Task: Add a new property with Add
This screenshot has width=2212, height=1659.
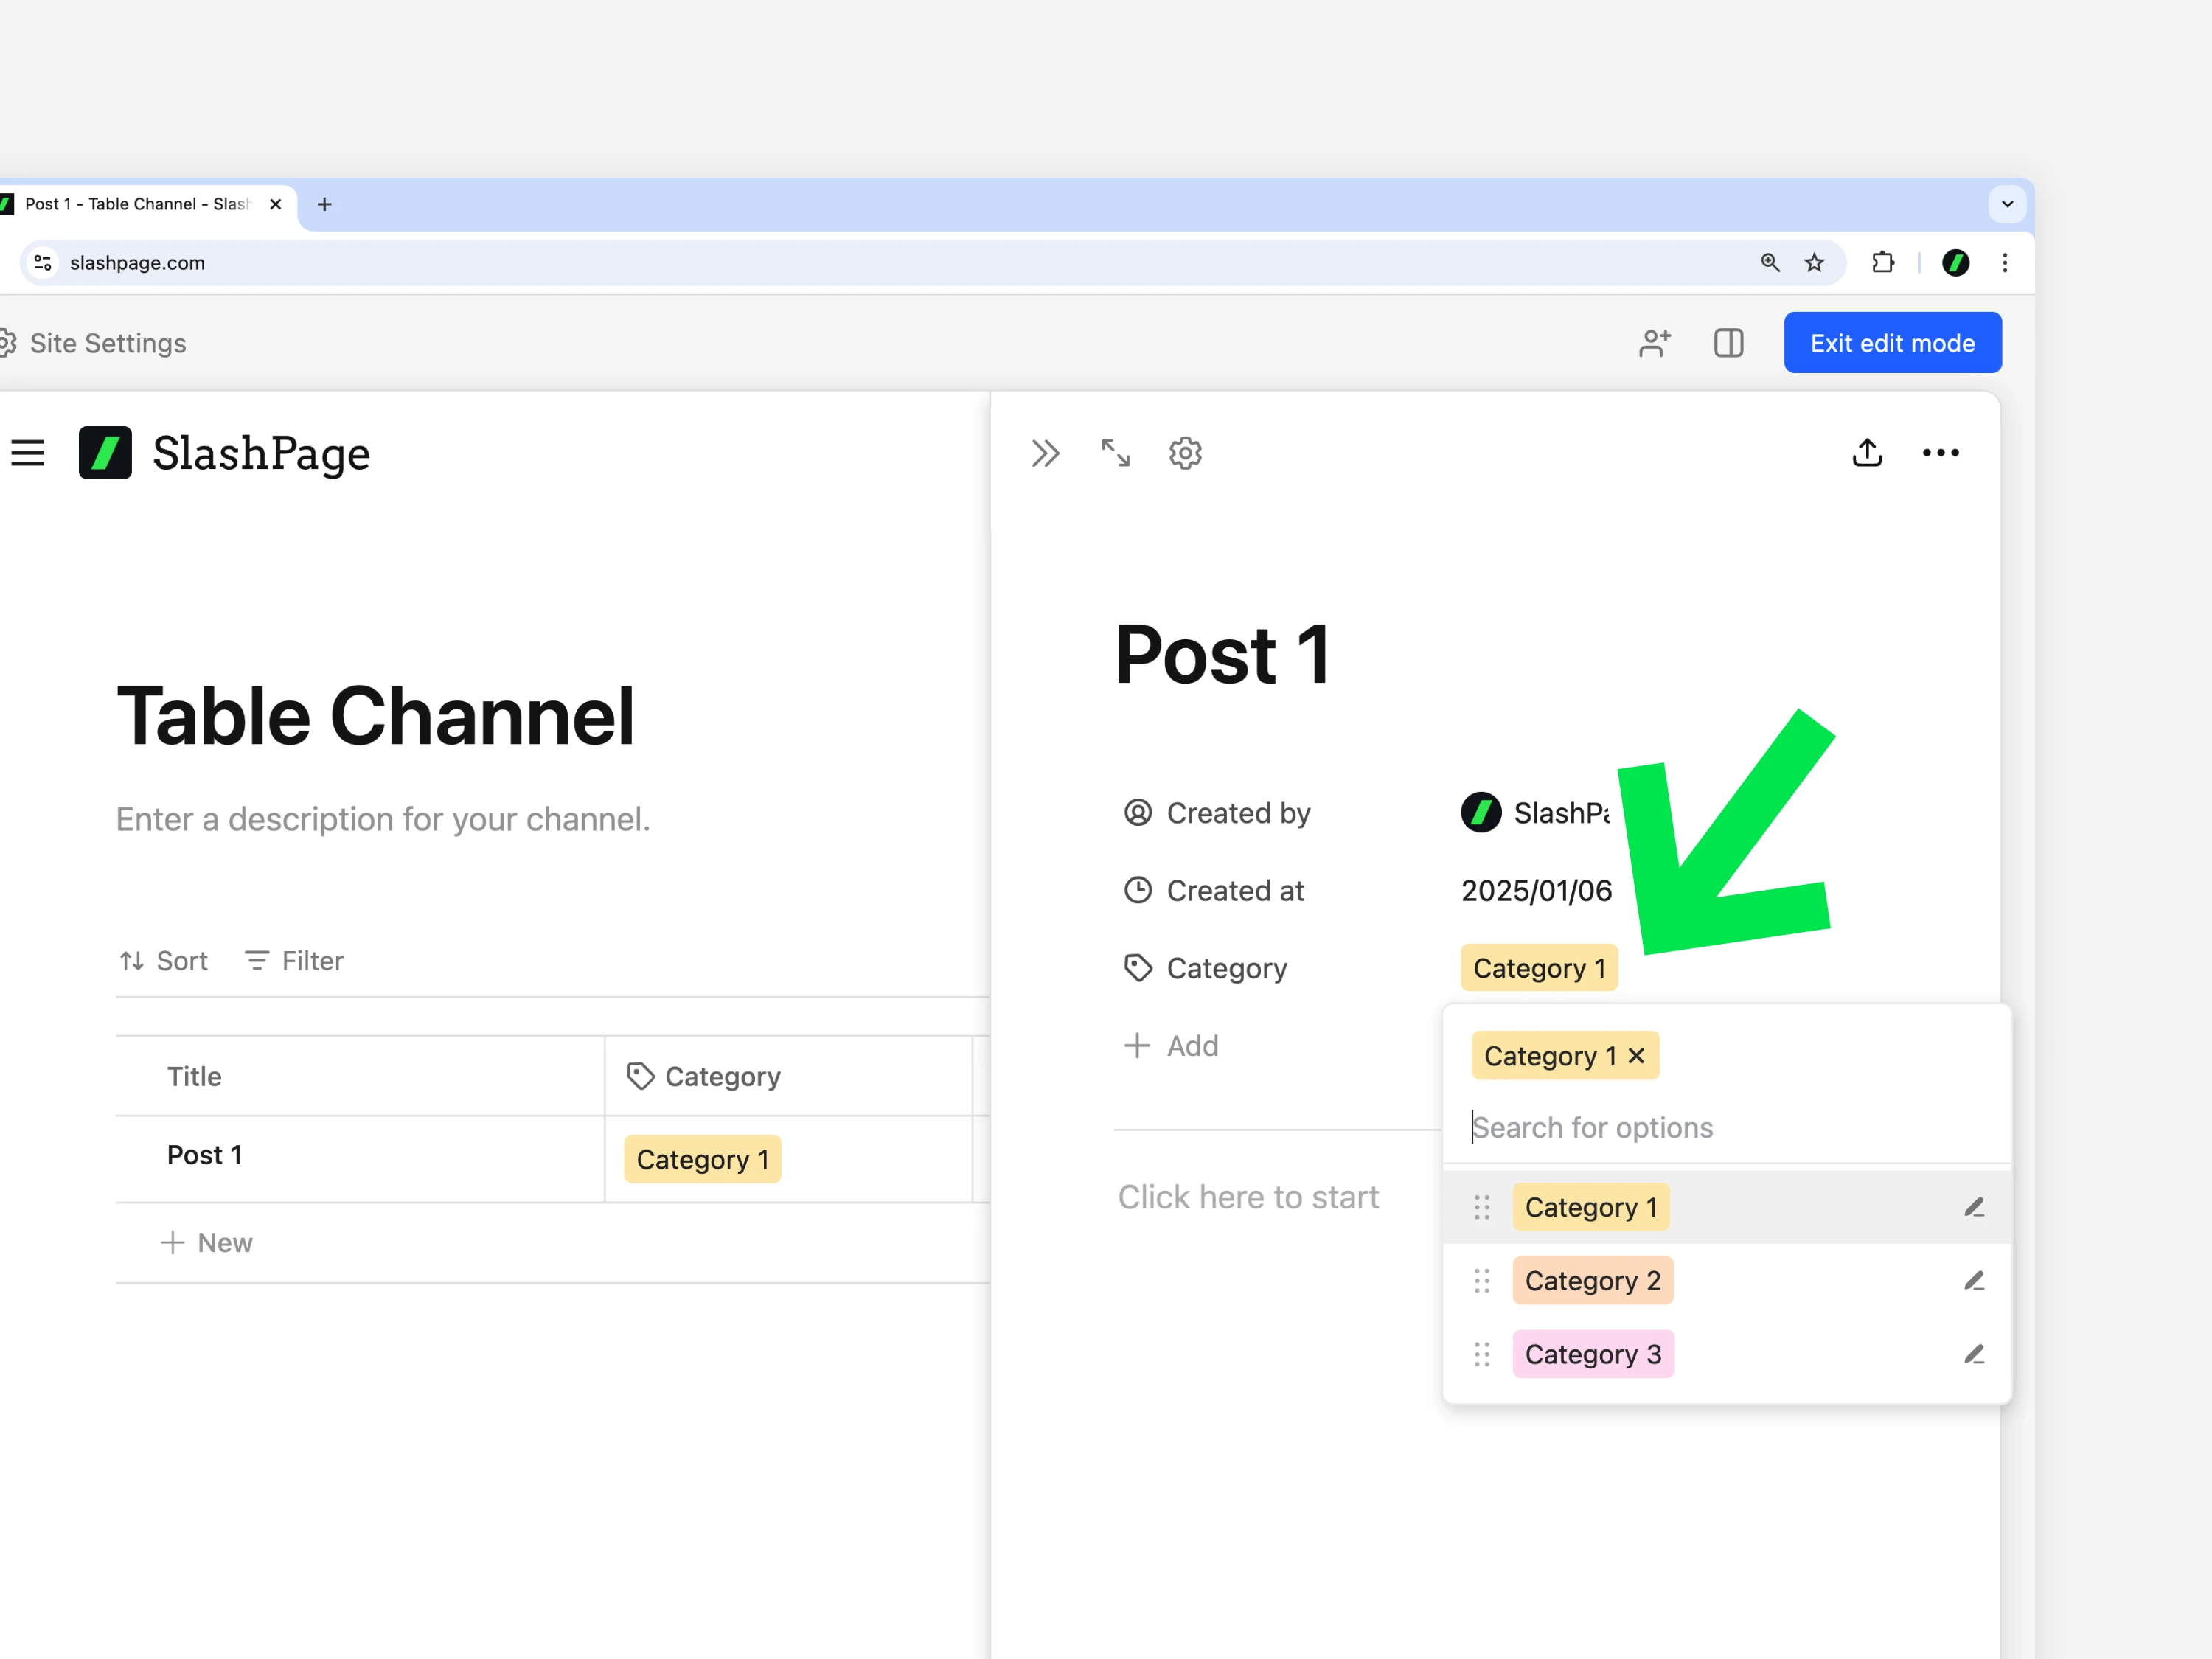Action: (1171, 1045)
